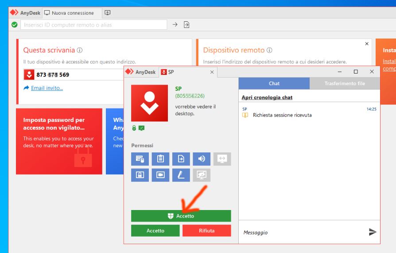Connect using the right arrow icon
Viewport: 396px width, 253px height.
pos(175,24)
